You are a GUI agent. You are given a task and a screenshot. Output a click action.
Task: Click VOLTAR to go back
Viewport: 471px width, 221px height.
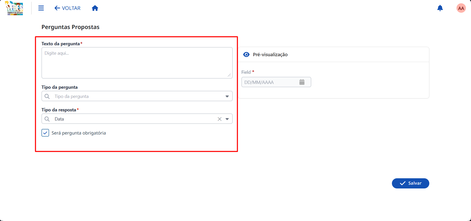[67, 8]
